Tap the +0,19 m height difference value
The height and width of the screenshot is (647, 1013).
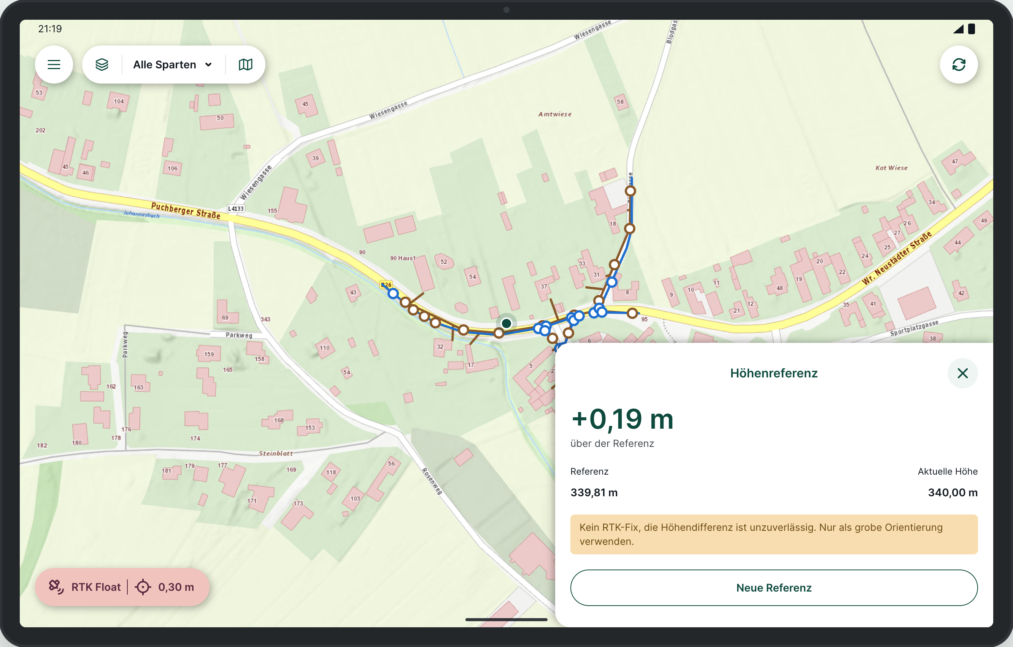pyautogui.click(x=622, y=419)
